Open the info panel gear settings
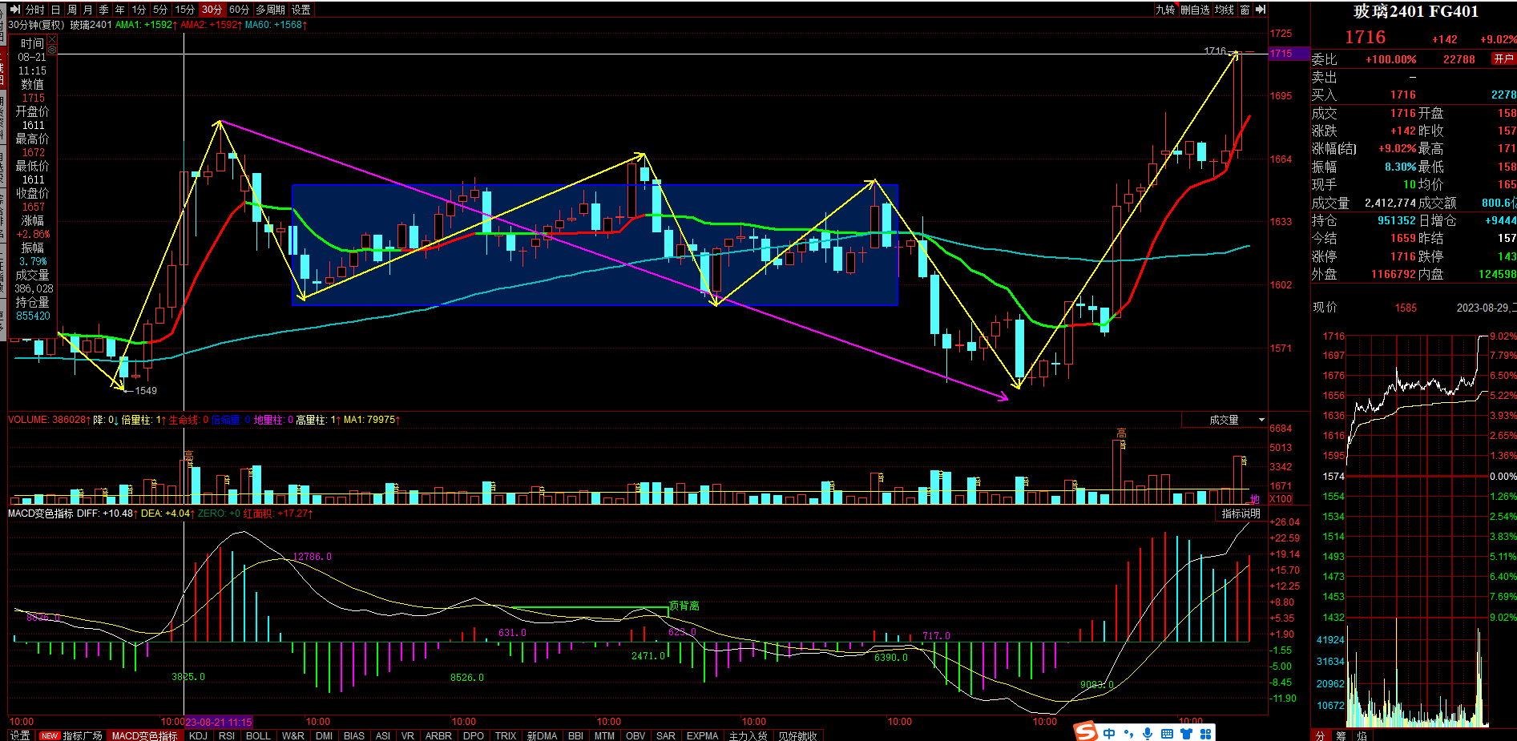 (52, 50)
